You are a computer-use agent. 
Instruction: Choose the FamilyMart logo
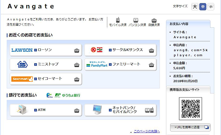97,64
